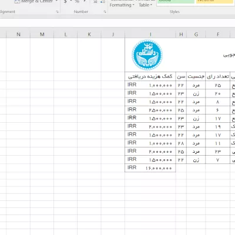Select column M header
235x235 pixels.
point(42,35)
